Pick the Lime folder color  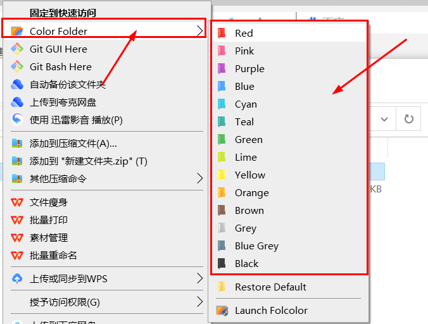click(x=246, y=157)
